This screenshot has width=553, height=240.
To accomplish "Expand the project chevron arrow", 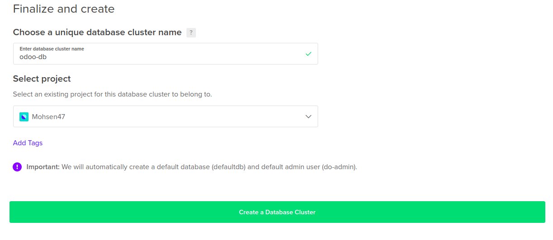I will pyautogui.click(x=308, y=116).
